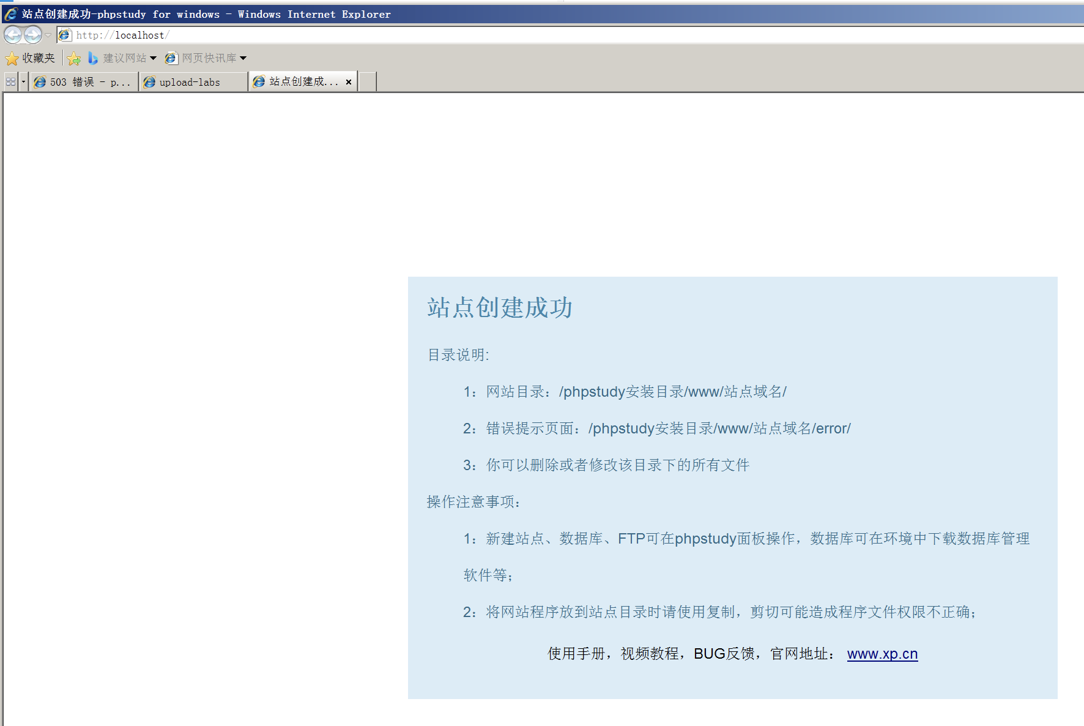Viewport: 1084px width, 726px height.
Task: Click the 网页快讯库 web slice icon
Action: [x=171, y=58]
